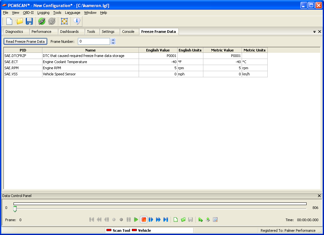Click the Scan Tool status indicator
Viewport: 324px width, 235px height.
click(118, 230)
